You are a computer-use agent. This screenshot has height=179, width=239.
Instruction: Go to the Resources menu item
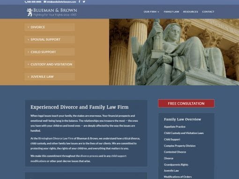click(x=191, y=12)
